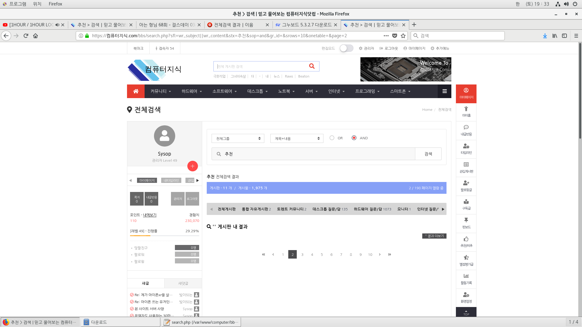
Task: Click the red home icon in the navigation bar
Action: point(136,91)
